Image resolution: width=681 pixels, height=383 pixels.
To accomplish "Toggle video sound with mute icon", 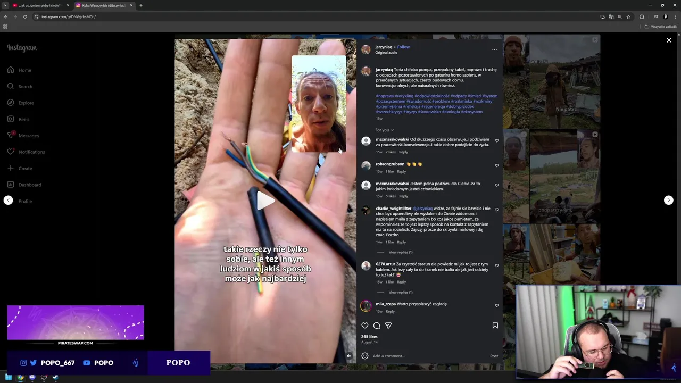I will [x=349, y=356].
